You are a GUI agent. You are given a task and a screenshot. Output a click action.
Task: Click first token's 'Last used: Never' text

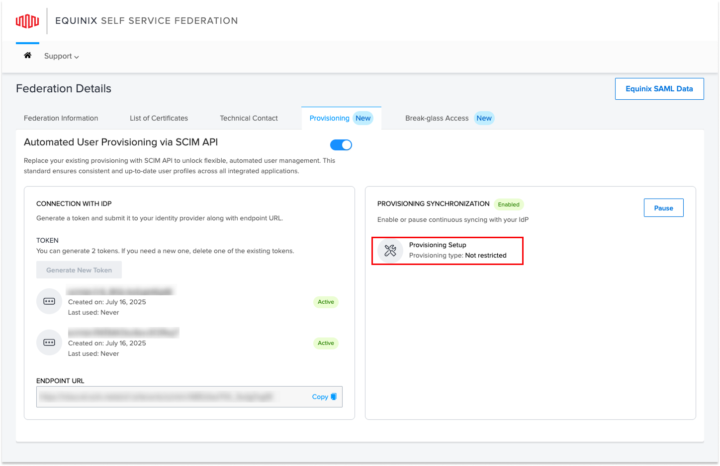[x=93, y=313]
